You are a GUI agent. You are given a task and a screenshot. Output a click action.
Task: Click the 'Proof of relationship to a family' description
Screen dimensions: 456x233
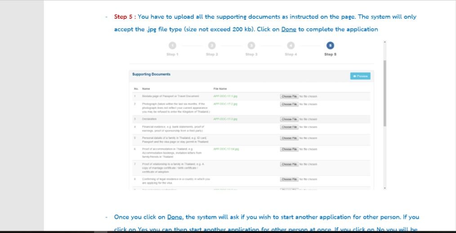tap(173, 168)
